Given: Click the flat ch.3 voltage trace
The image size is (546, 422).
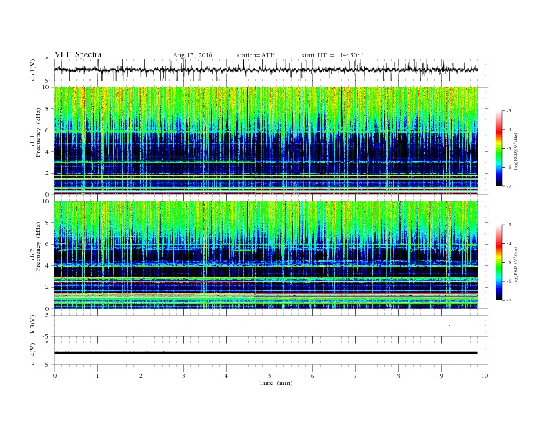Looking at the screenshot, I should pyautogui.click(x=266, y=325).
